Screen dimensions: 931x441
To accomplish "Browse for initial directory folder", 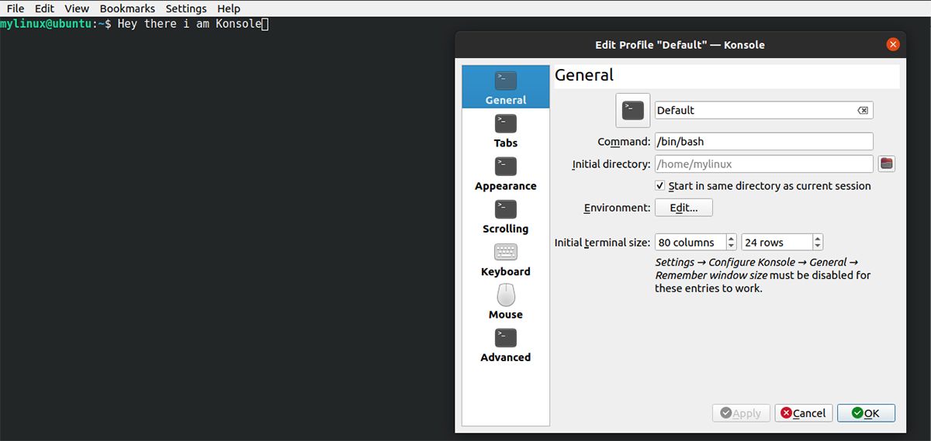I will [x=887, y=164].
